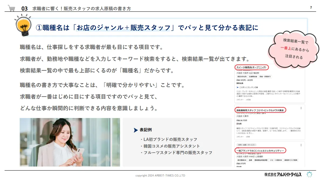Viewport: 321px width, 180px height.
Task: Click the three-dot menu on the 自転車販売スタッフ listing
Action: [x=301, y=108]
